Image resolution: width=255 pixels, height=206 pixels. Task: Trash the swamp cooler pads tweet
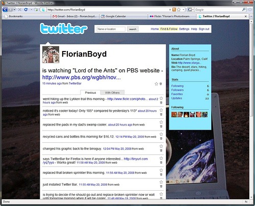tap(161, 126)
